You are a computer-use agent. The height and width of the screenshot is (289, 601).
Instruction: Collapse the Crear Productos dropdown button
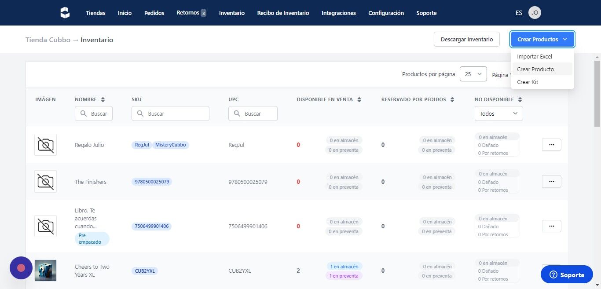click(x=542, y=39)
